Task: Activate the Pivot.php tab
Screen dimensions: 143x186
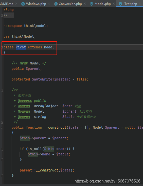Action: tap(130, 4)
